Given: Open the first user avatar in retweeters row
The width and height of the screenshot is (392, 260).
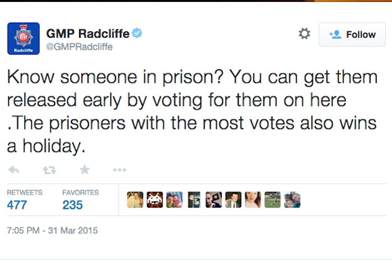Looking at the screenshot, I should point(135,200).
